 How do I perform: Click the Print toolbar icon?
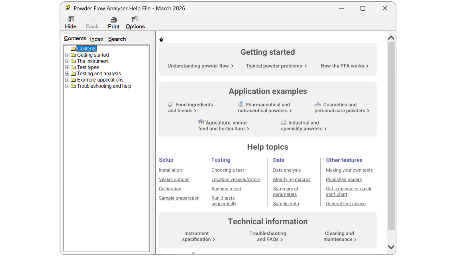(x=114, y=19)
